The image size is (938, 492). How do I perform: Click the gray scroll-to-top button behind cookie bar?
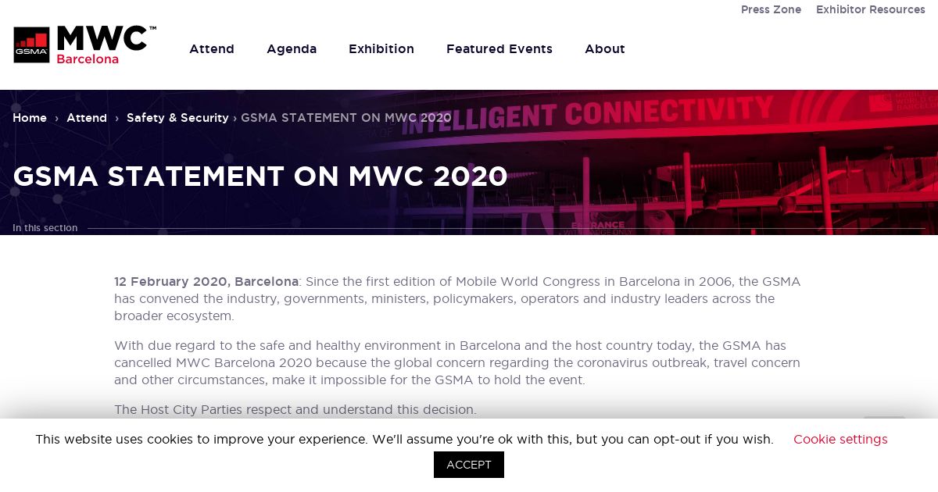point(884,422)
